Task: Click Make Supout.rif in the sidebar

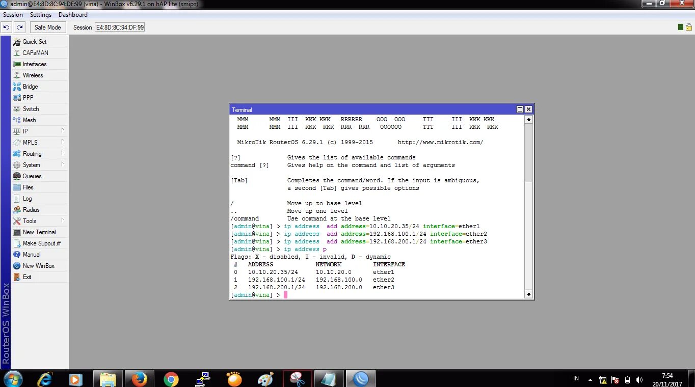Action: pyautogui.click(x=39, y=243)
